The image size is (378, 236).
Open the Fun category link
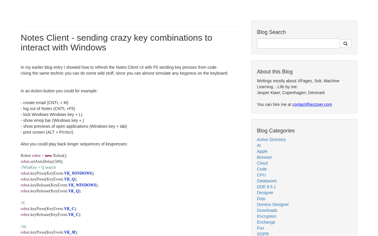[x=260, y=228]
